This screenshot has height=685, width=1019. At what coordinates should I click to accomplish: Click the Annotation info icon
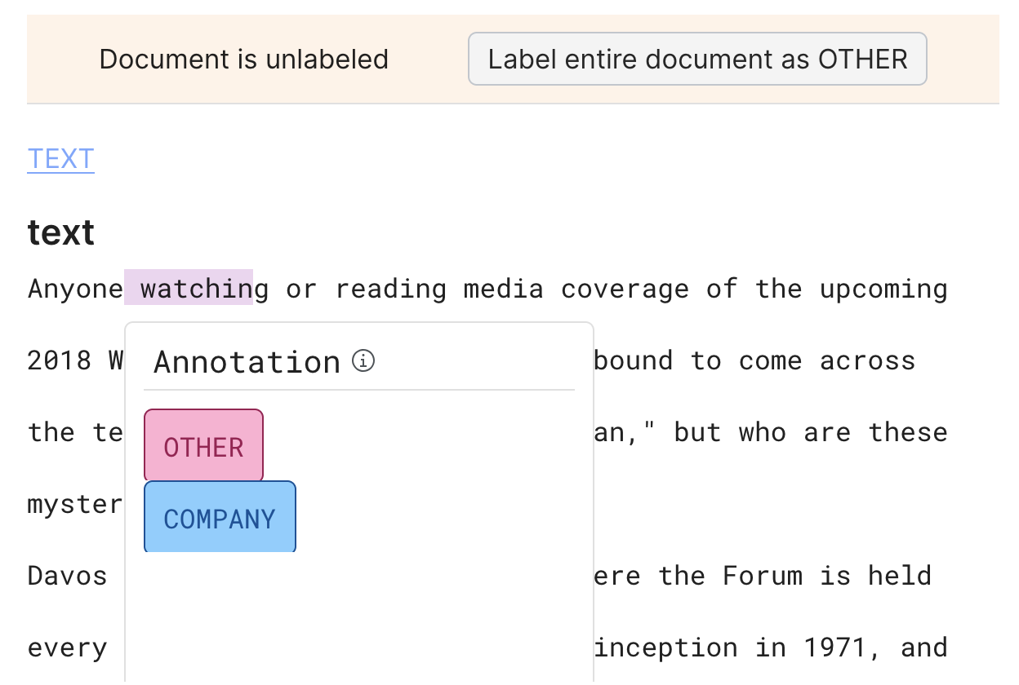click(363, 360)
